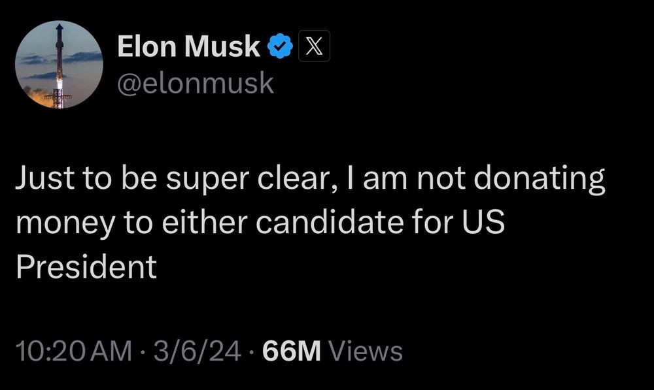Click the blue verified checkmark badge
Image resolution: width=654 pixels, height=390 pixels.
point(279,46)
